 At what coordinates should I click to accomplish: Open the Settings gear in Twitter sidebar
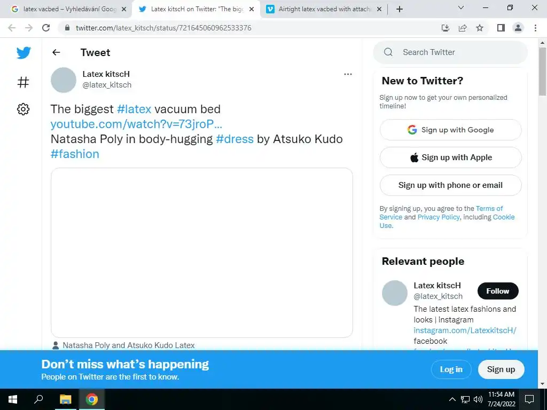coord(24,109)
